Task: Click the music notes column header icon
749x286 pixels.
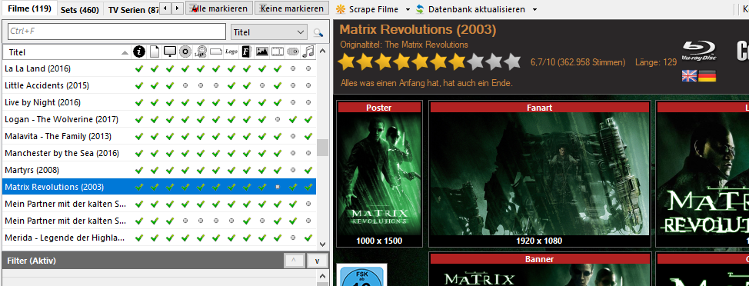Action: click(308, 52)
